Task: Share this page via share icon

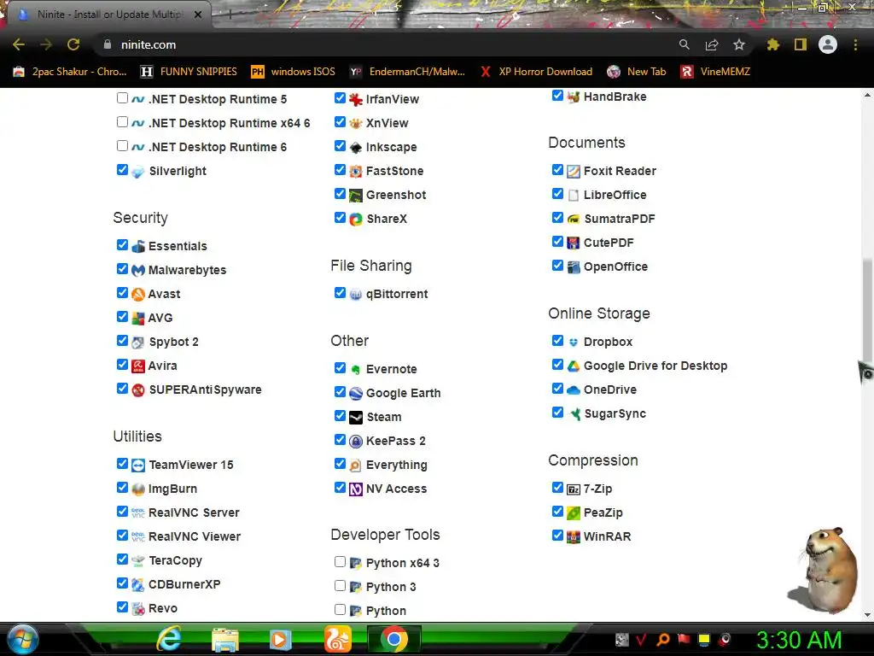Action: tap(712, 44)
